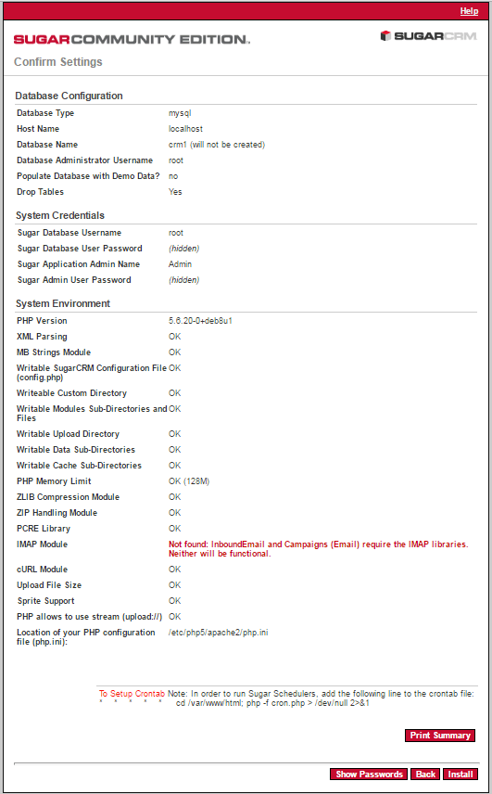Click the Writable Upload Directory label
Viewport: 492px width, 794px height.
[x=68, y=434]
